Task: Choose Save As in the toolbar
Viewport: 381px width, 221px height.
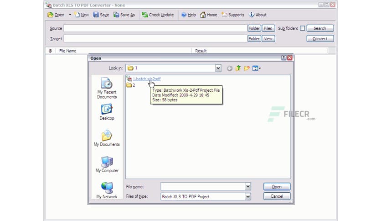Action: pyautogui.click(x=124, y=15)
